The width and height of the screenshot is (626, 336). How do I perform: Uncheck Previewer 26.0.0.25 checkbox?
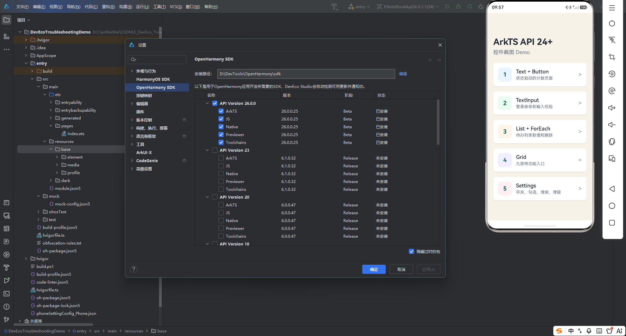221,134
